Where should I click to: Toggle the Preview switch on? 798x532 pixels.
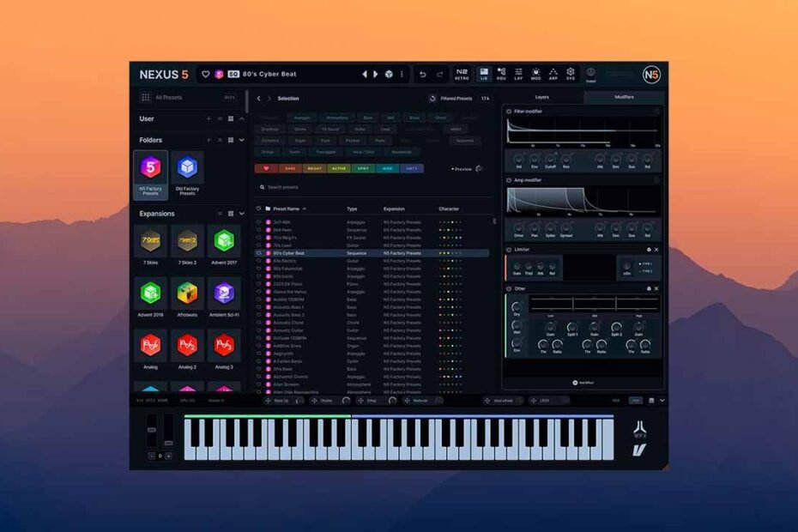tap(479, 169)
